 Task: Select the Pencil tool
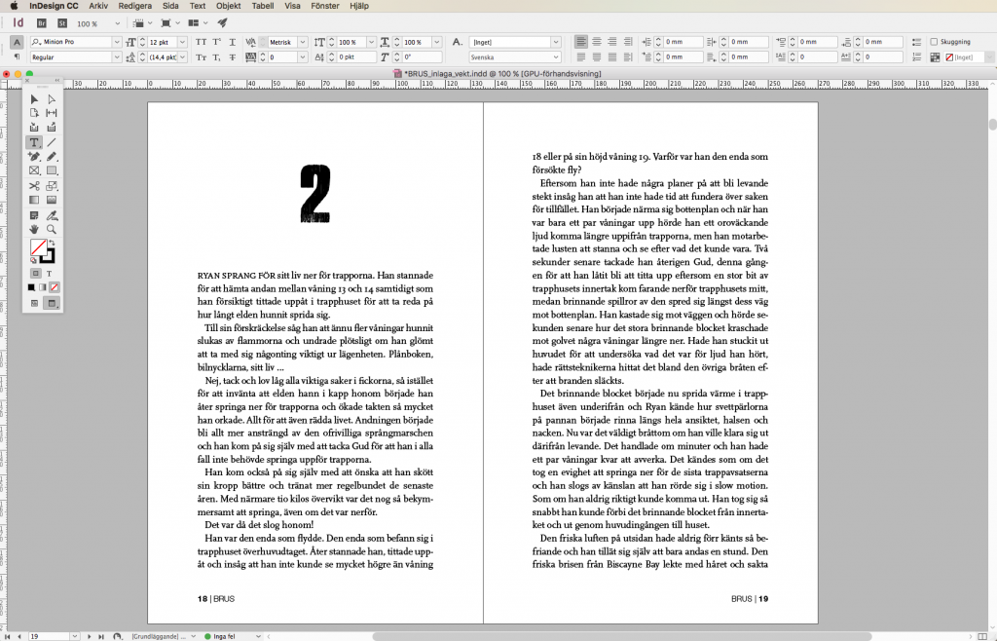[x=52, y=157]
